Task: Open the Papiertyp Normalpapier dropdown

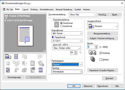Action: pyautogui.click(x=67, y=72)
